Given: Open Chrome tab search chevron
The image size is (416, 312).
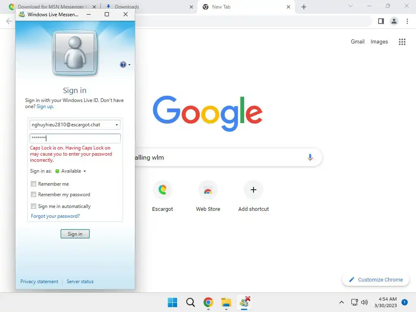Looking at the screenshot, I should (x=351, y=6).
